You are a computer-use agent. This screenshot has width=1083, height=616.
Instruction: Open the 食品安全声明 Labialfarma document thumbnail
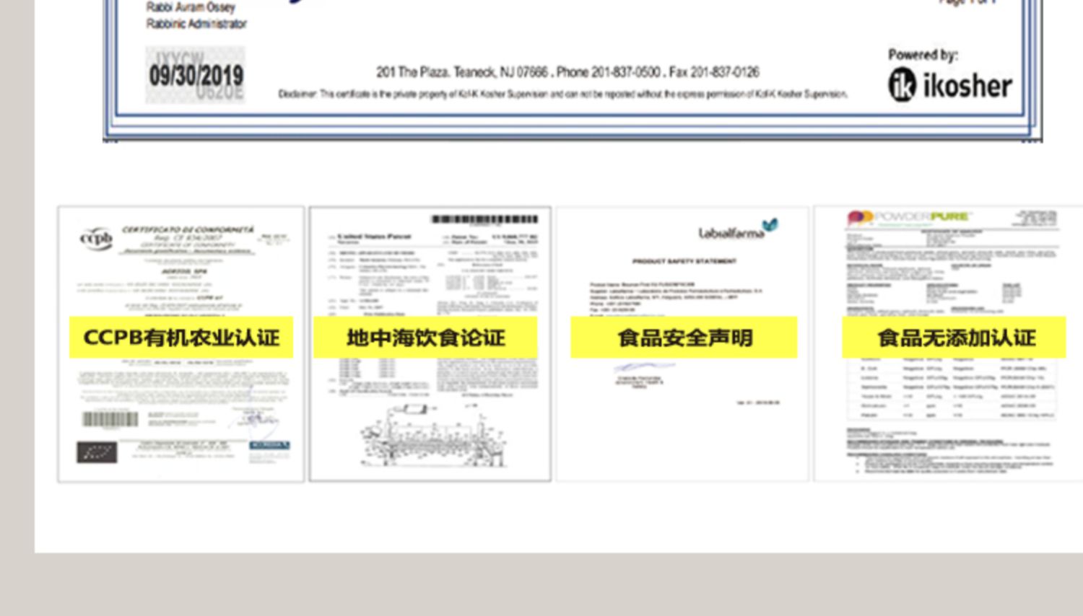point(682,344)
